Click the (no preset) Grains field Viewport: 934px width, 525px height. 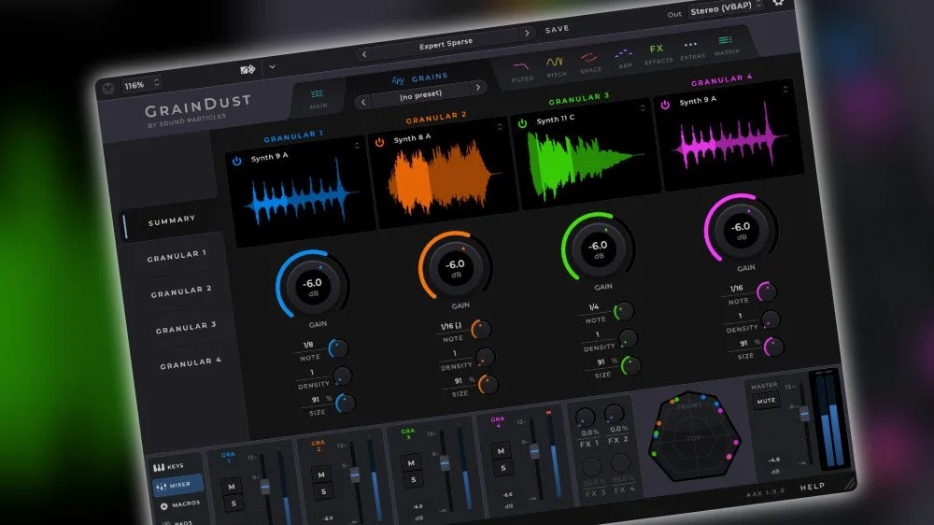[420, 95]
